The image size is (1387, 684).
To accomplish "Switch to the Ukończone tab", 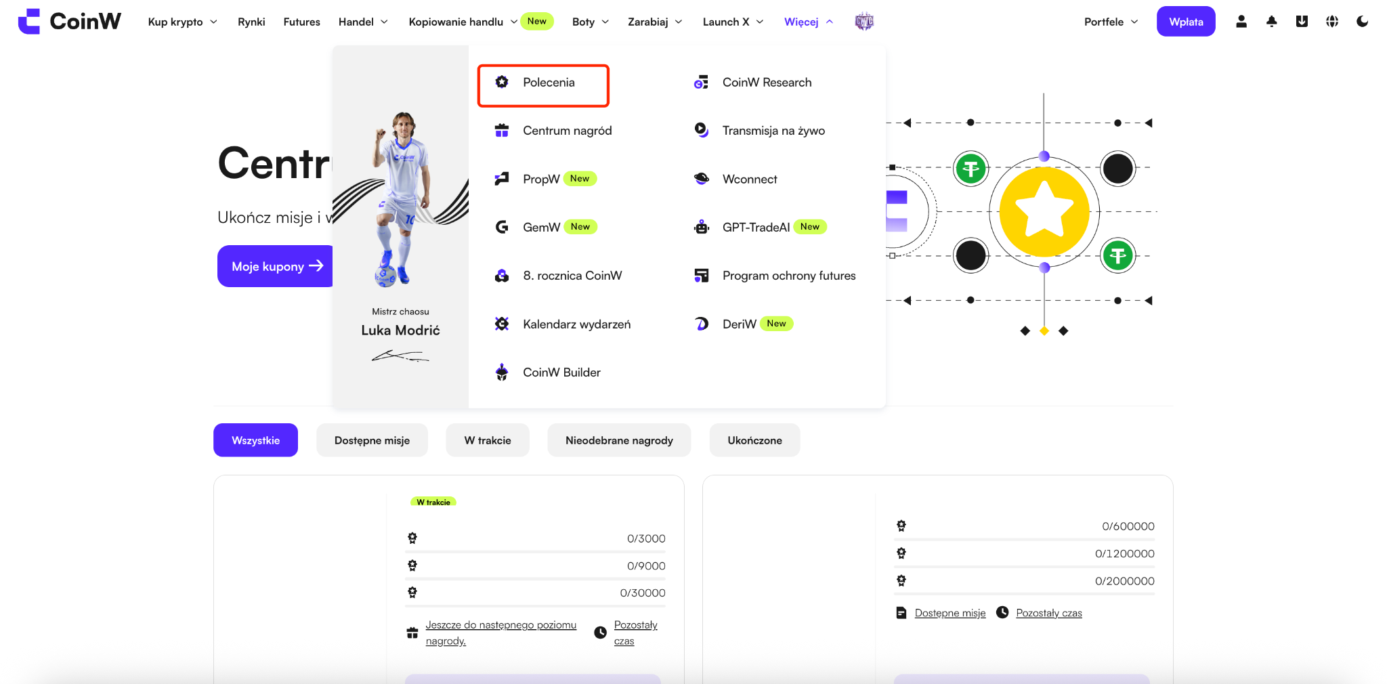I will coord(754,440).
